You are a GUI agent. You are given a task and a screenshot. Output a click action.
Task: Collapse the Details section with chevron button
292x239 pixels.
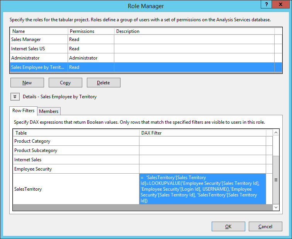tap(15, 97)
